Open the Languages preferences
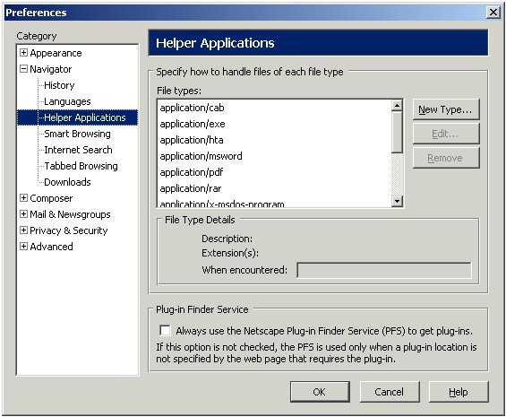 67,101
